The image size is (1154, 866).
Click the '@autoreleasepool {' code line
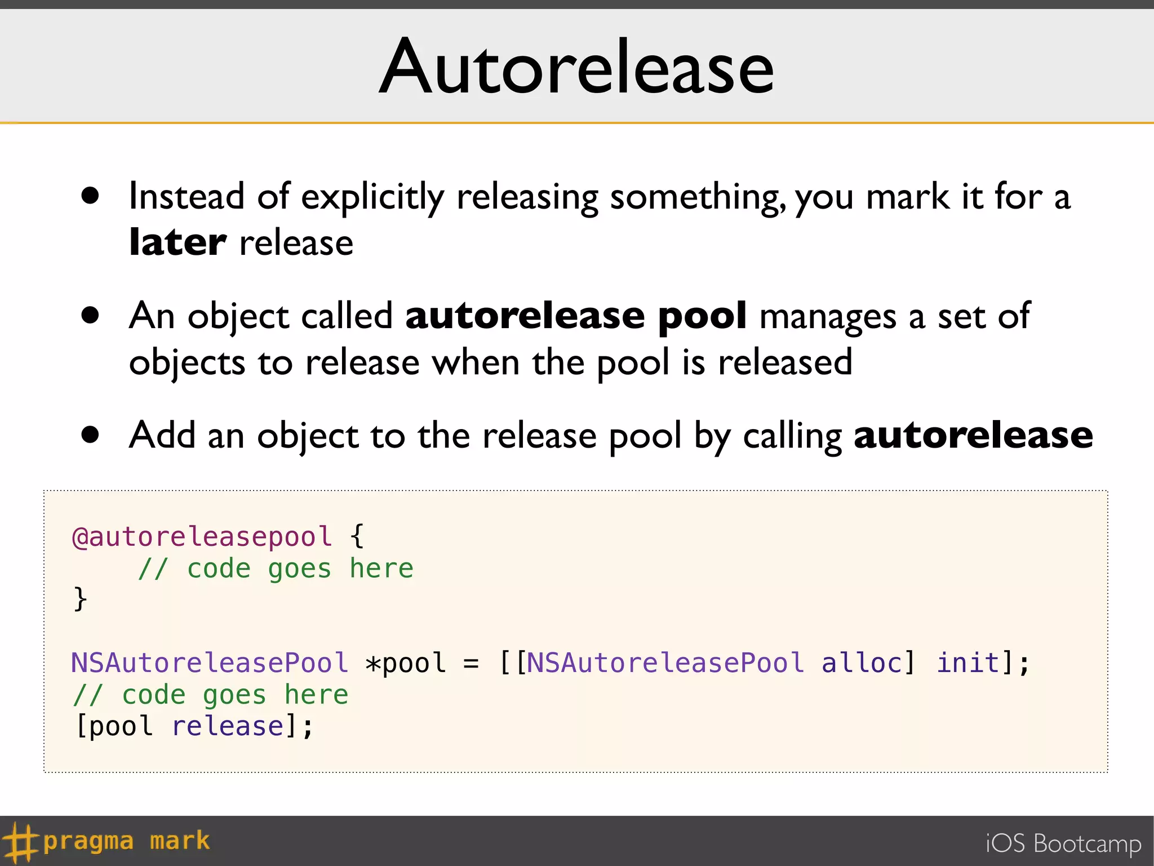[x=219, y=536]
